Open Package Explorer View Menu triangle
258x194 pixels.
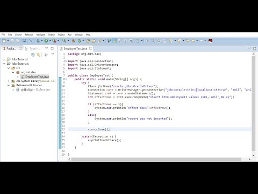point(53,54)
